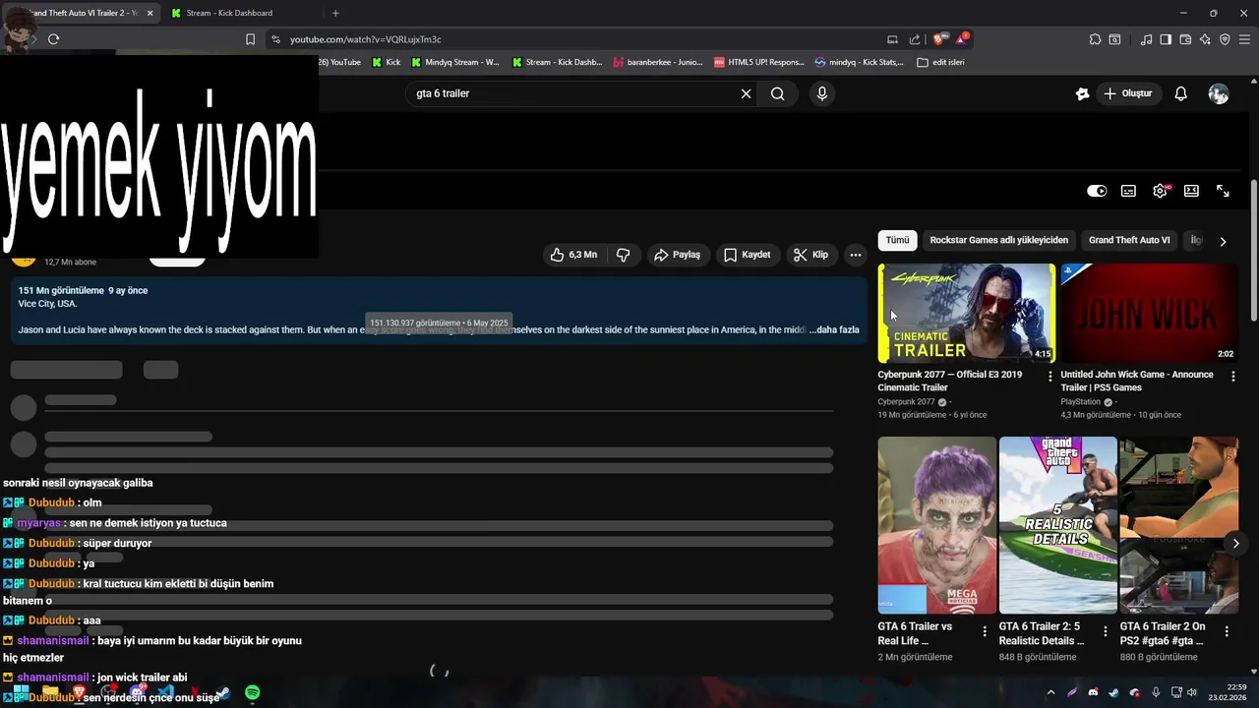Open the options menu for the John Wick video
1259x708 pixels.
coord(1232,376)
